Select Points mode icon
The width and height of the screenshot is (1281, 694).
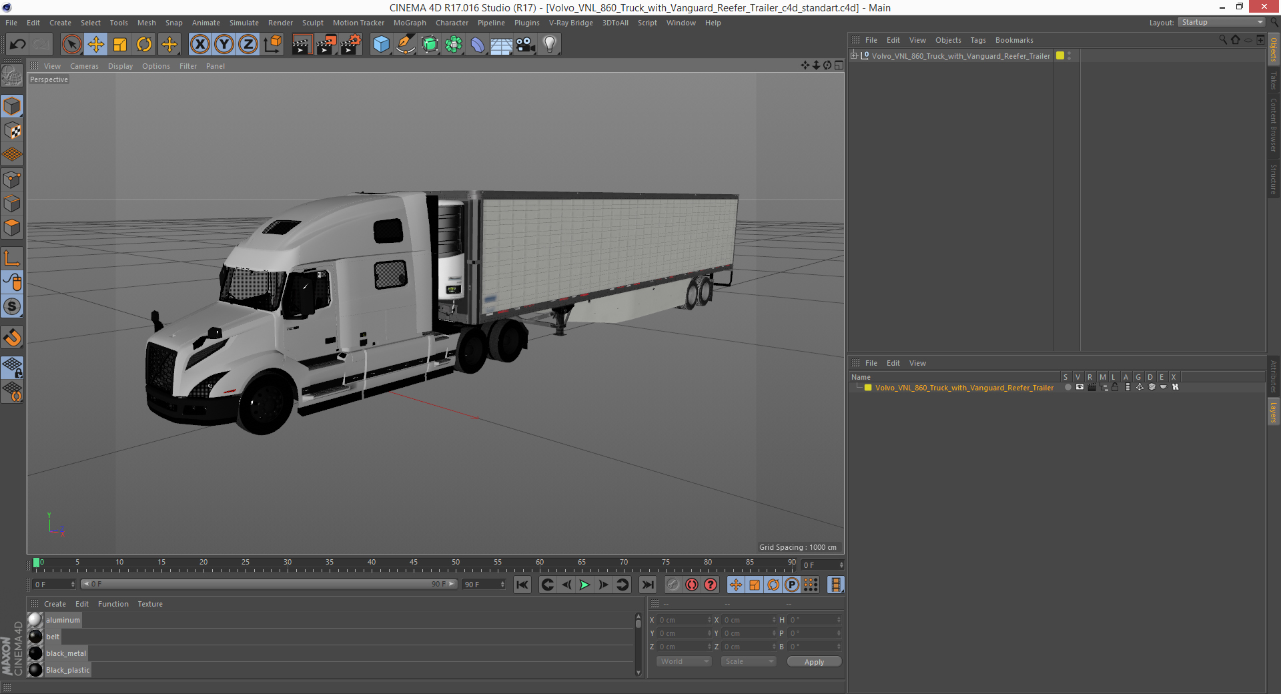(x=12, y=180)
